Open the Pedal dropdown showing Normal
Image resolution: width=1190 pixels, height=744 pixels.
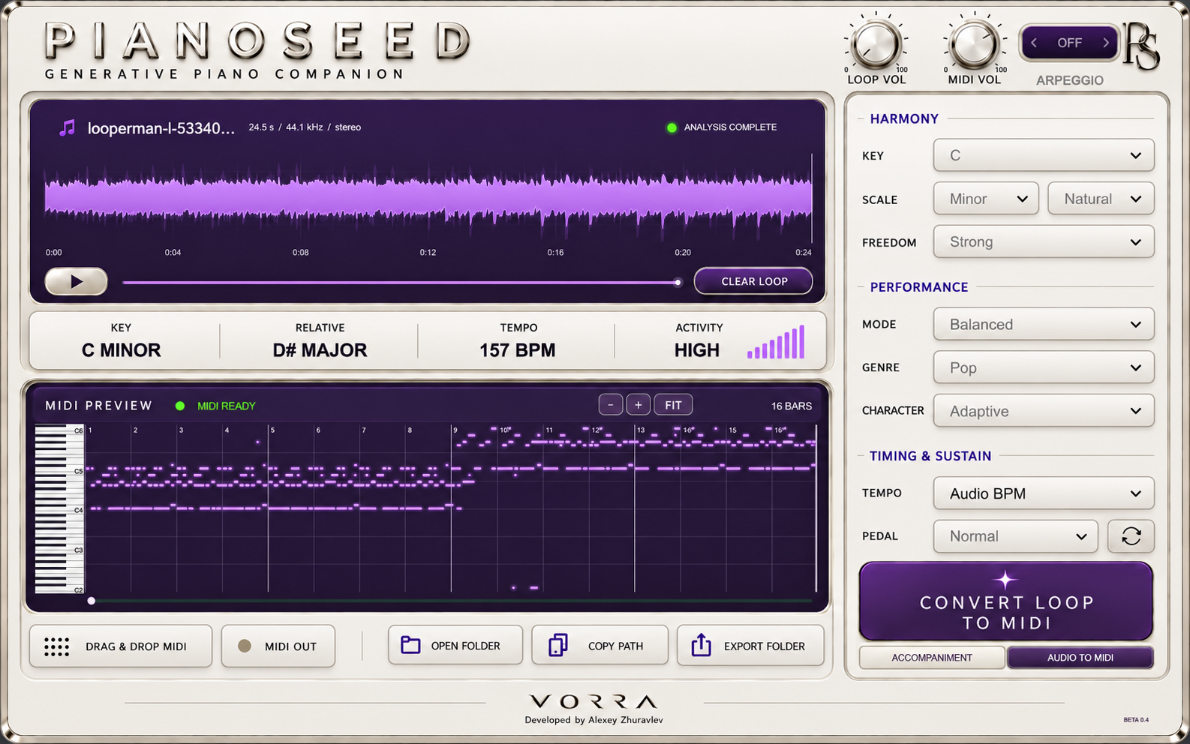coord(1016,536)
